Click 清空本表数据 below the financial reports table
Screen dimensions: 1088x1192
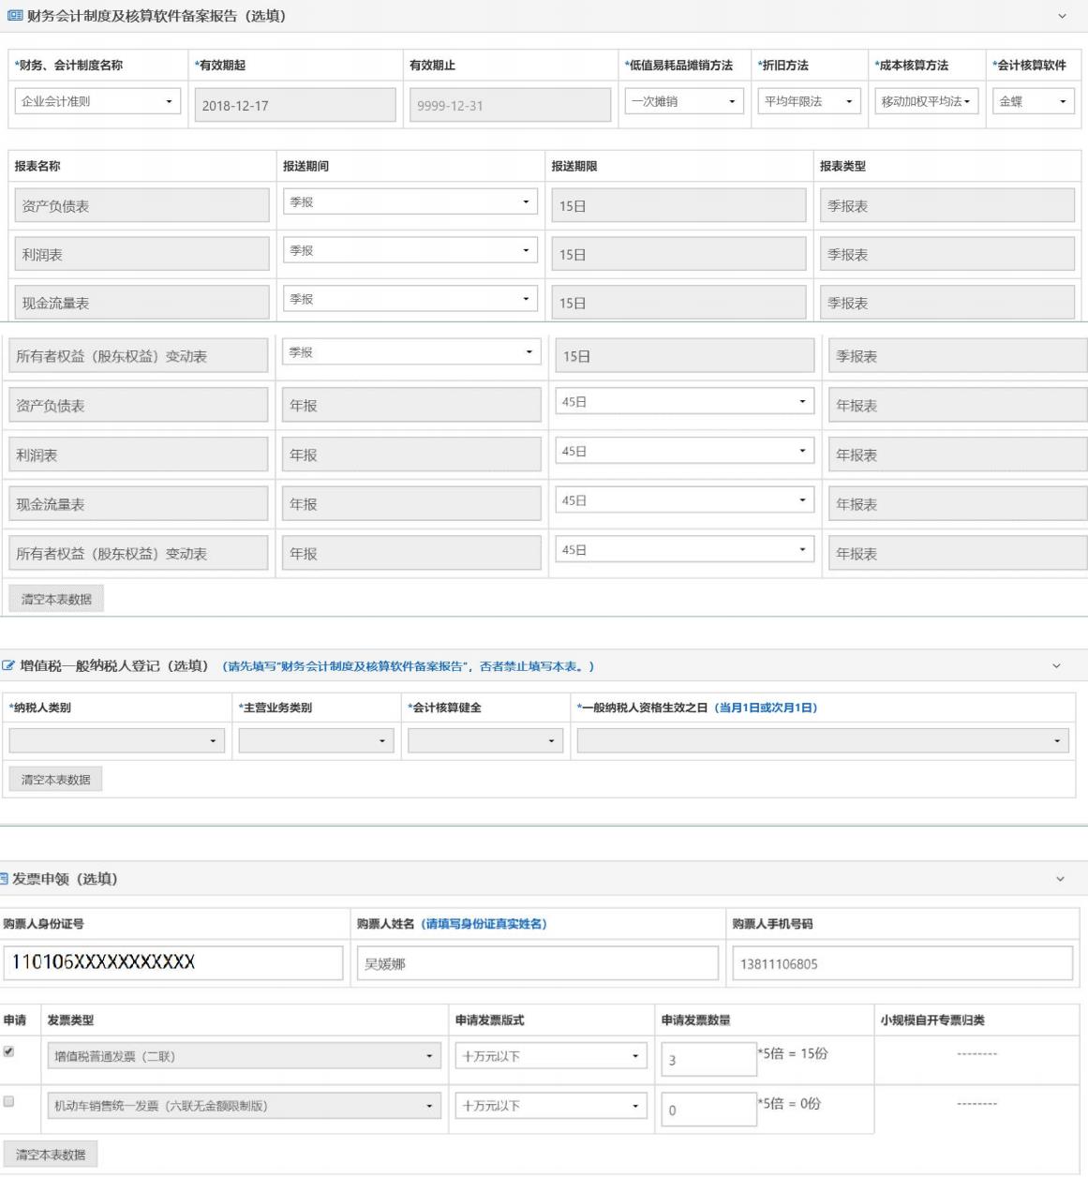click(x=56, y=600)
